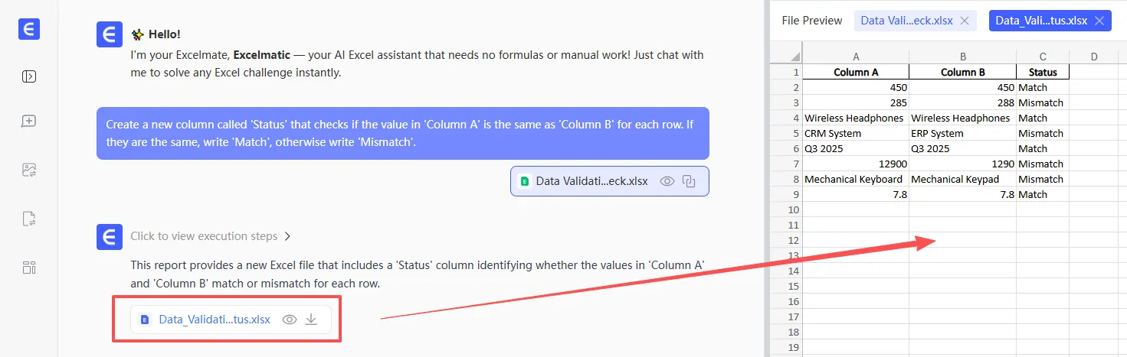Viewport: 1127px width, 357px height.
Task: Click the Excelmatic logo in sidebar
Action: point(29,29)
